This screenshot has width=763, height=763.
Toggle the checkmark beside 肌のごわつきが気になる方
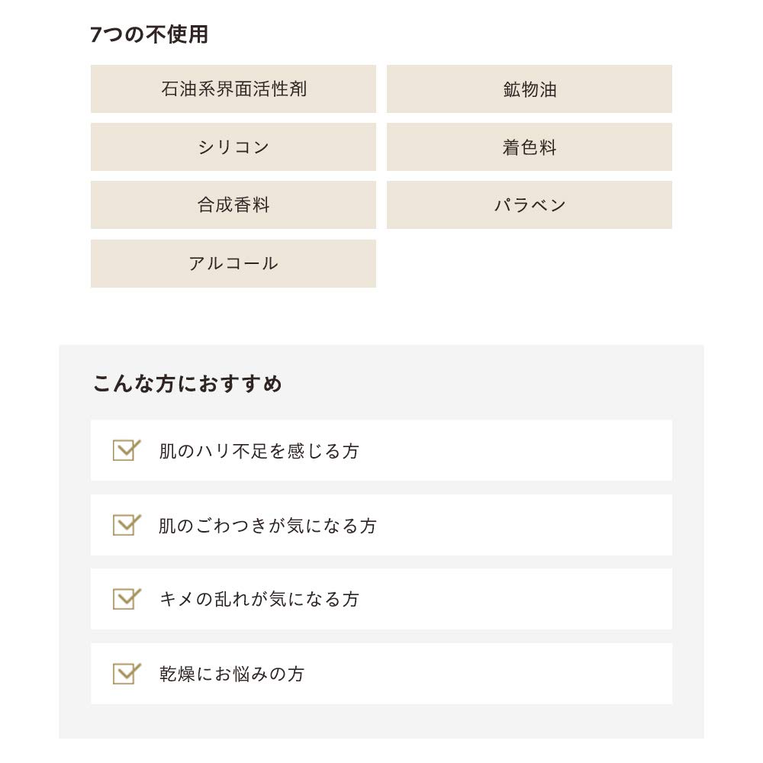126,525
